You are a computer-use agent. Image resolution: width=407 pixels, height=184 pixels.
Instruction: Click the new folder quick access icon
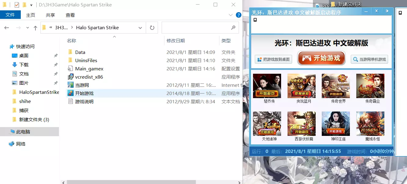tap(24, 5)
